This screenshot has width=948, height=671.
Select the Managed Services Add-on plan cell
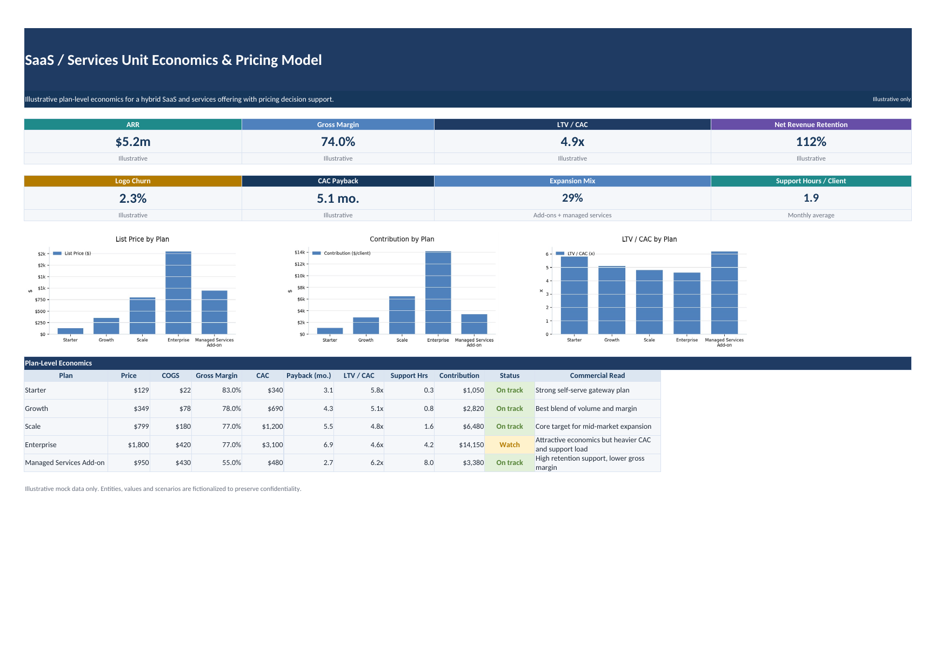[66, 463]
